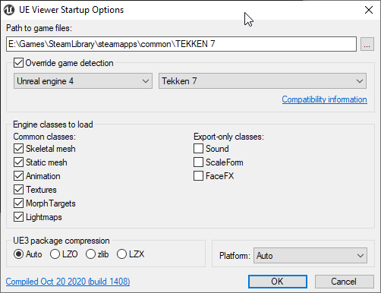This screenshot has width=381, height=293.
Task: Choose zlib compression radio button
Action: click(90, 254)
